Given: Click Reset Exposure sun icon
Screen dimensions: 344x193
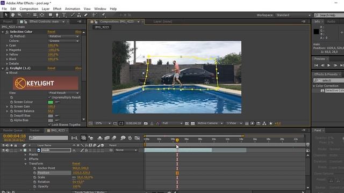Looking at the screenshot, I should [271, 123].
